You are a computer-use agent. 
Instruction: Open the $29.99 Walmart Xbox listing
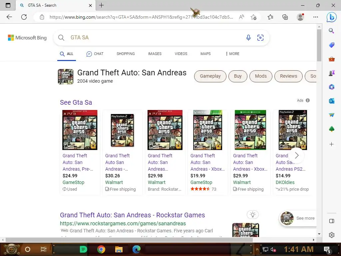250,152
